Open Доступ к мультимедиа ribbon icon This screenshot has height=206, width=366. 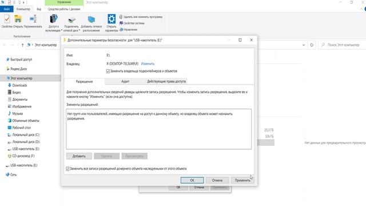53,23
